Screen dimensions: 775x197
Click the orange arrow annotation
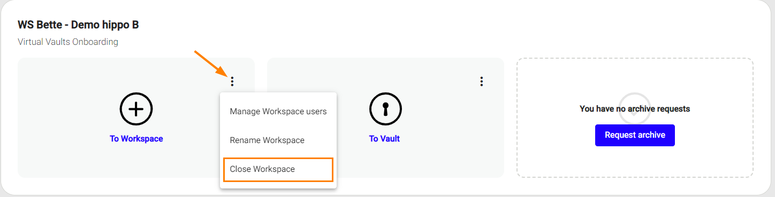pos(211,64)
